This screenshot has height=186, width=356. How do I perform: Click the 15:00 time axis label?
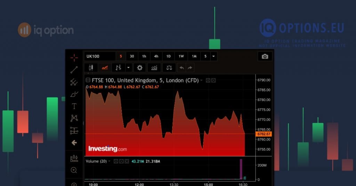(209, 184)
